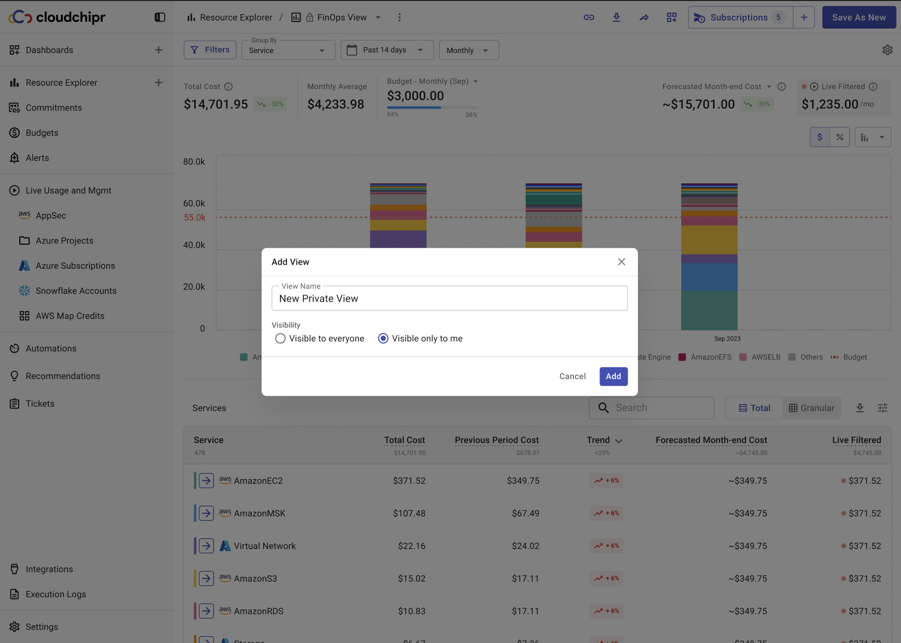Open three-dot more options menu
The image size is (901, 643).
coord(399,17)
